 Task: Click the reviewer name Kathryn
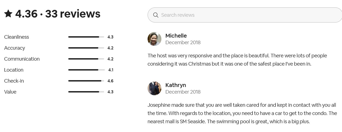coord(176,85)
